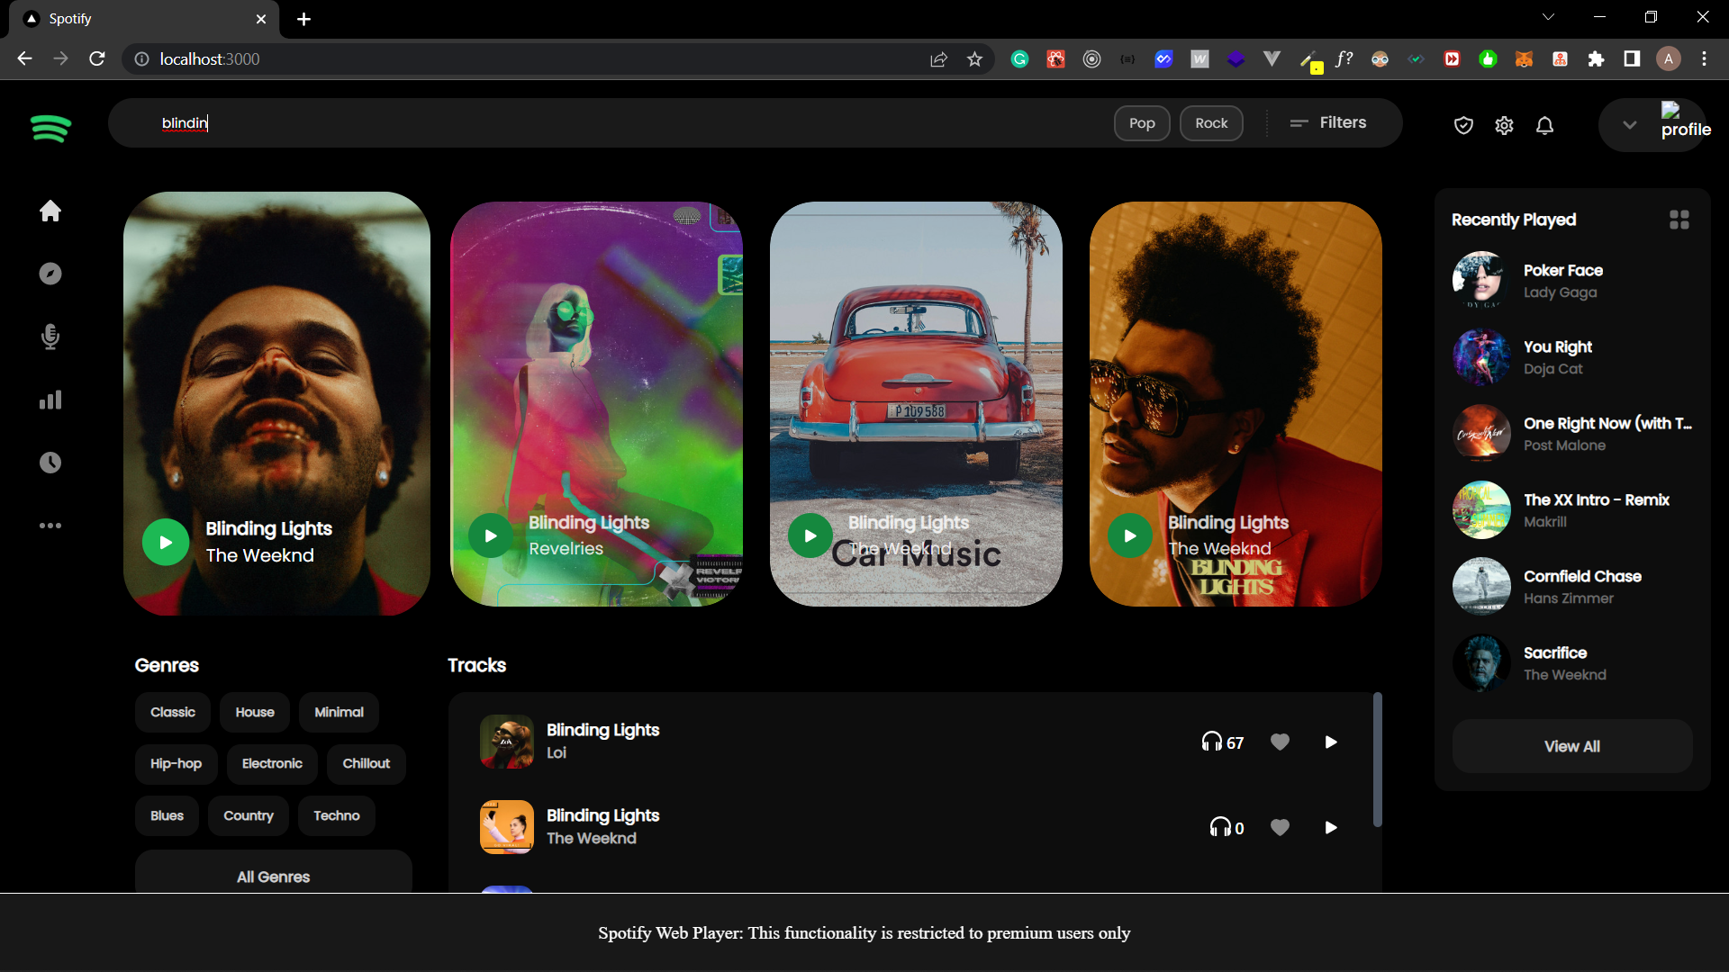1729x972 pixels.
Task: Open notifications via the bell icon
Action: [x=1544, y=126]
